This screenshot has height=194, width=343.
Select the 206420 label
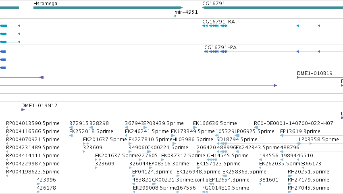(206, 148)
